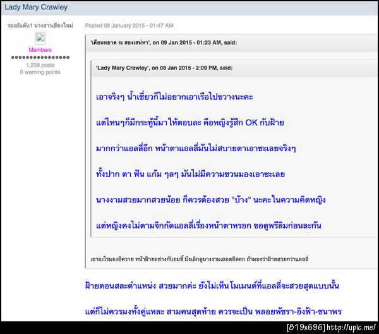Click the quoted line containing 'OK กับฝ้าย'
This screenshot has width=379, height=334.
click(189, 123)
